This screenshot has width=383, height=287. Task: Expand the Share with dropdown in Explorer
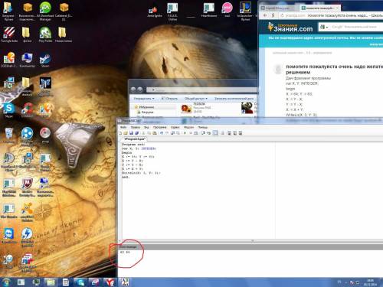point(196,99)
